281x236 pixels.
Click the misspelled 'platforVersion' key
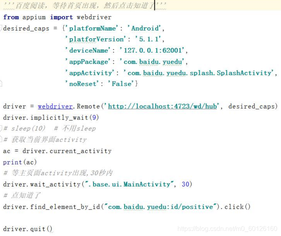coord(96,39)
